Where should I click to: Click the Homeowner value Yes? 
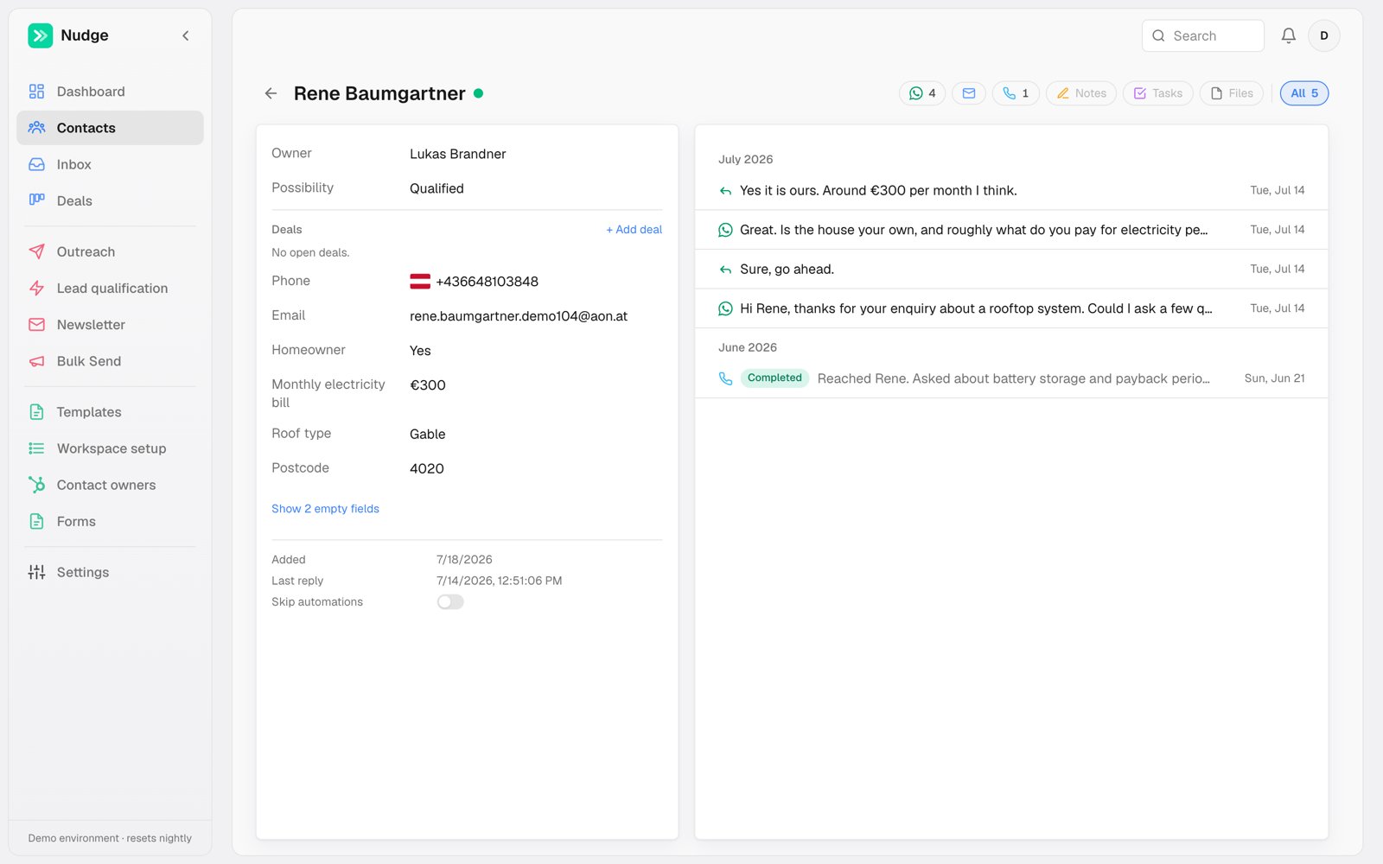pos(420,351)
